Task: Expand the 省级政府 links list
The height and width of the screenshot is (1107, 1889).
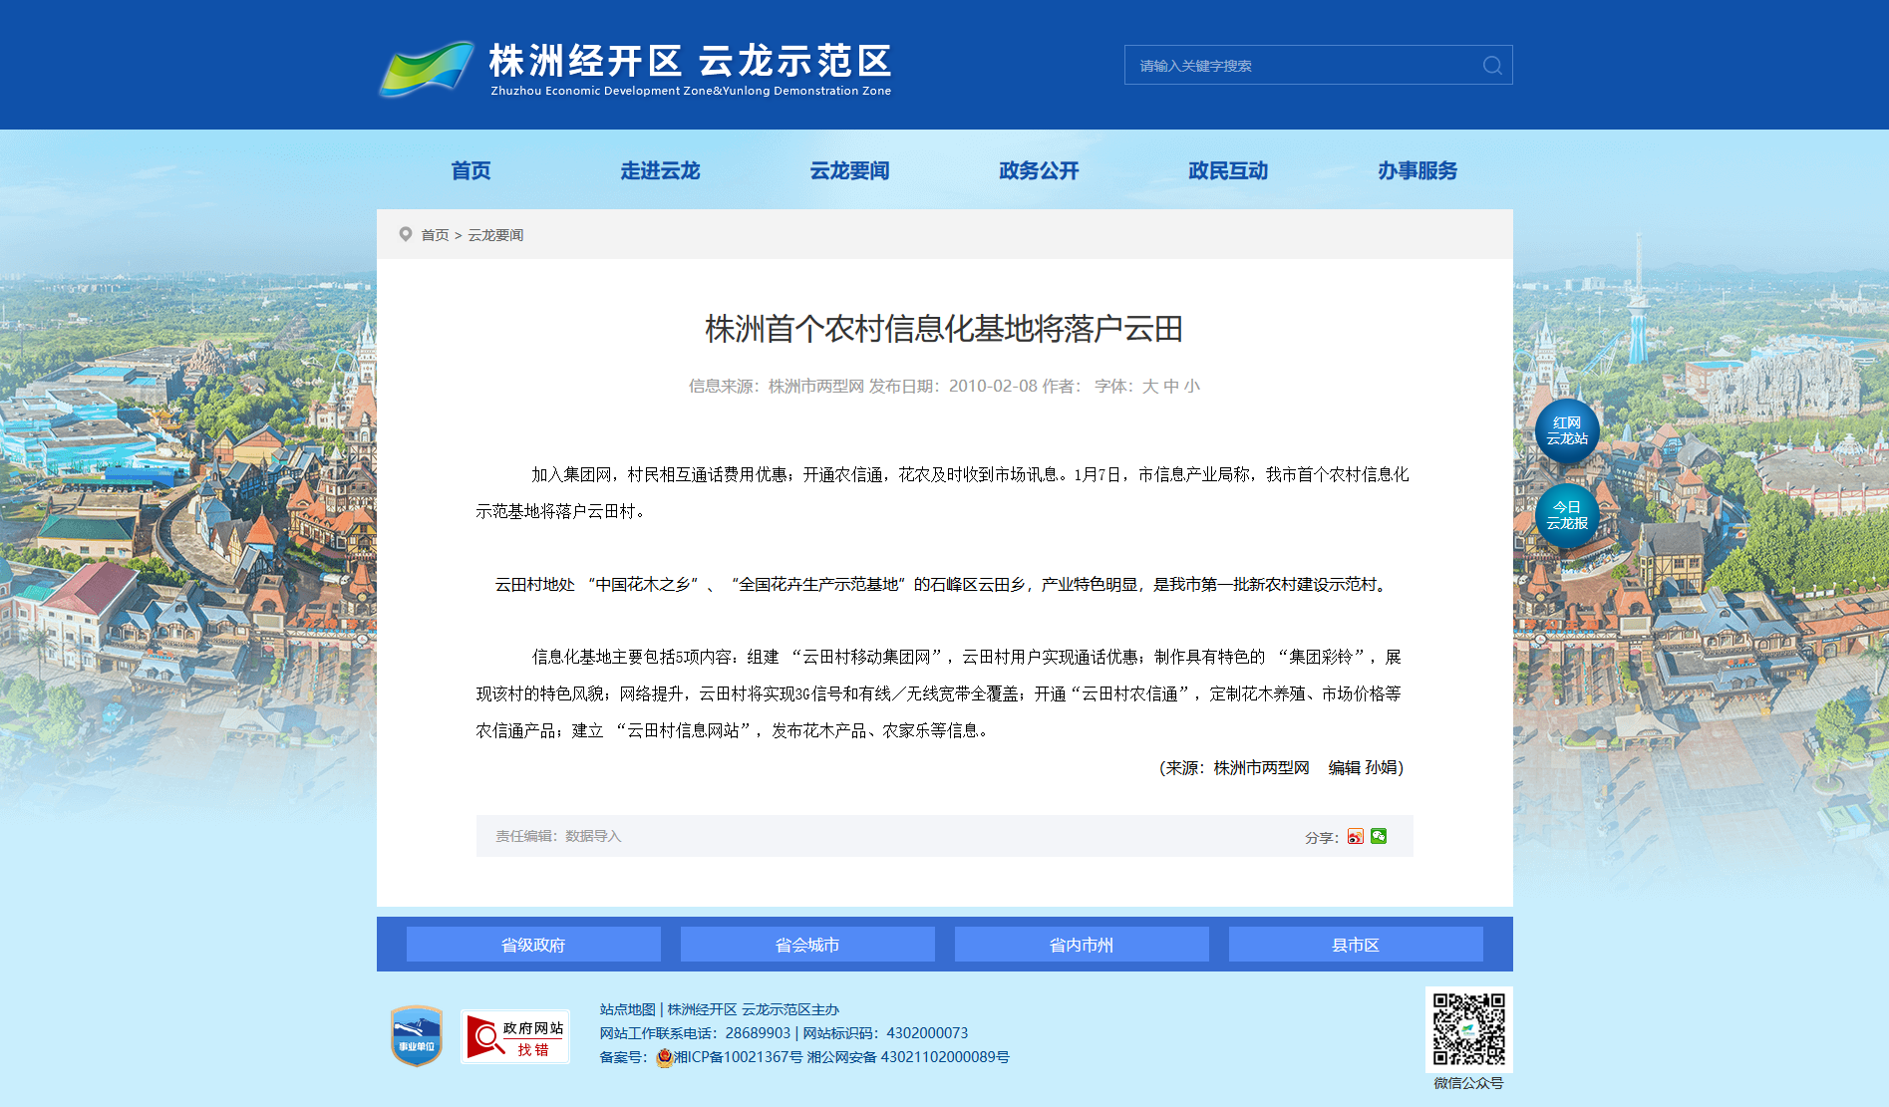Action: click(533, 945)
